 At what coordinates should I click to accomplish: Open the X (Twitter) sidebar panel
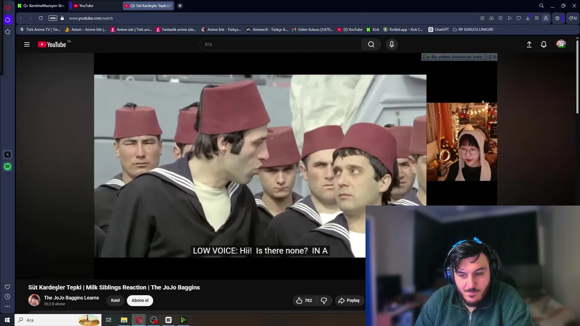tap(7, 155)
